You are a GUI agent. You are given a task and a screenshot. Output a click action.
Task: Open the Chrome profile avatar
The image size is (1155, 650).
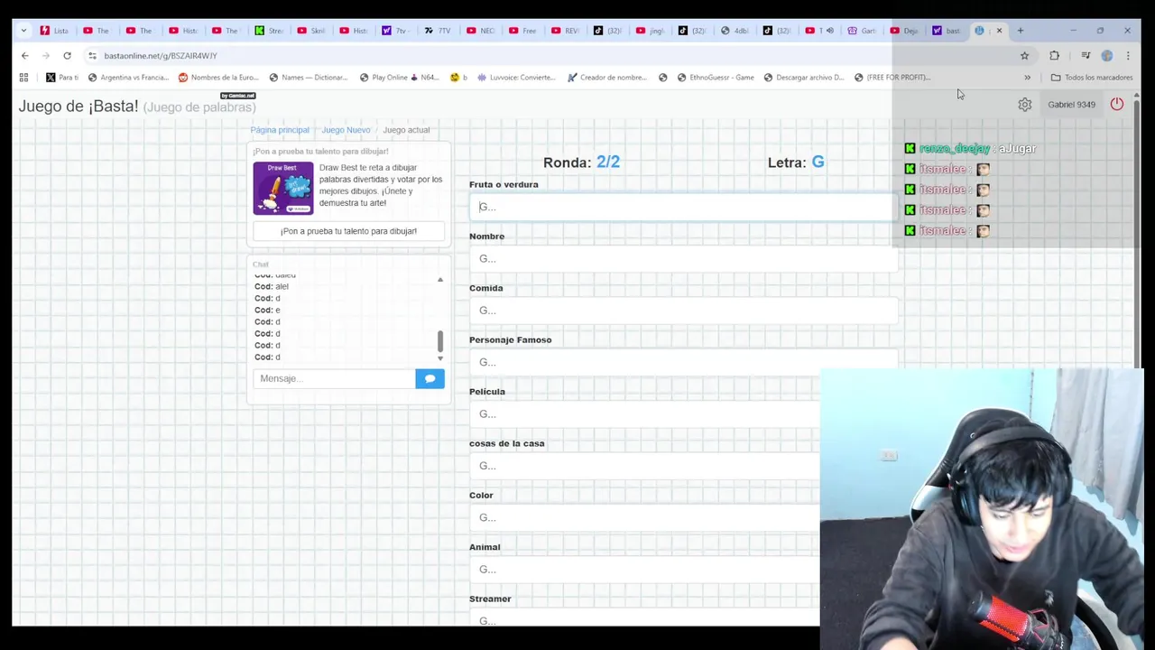pos(1107,55)
